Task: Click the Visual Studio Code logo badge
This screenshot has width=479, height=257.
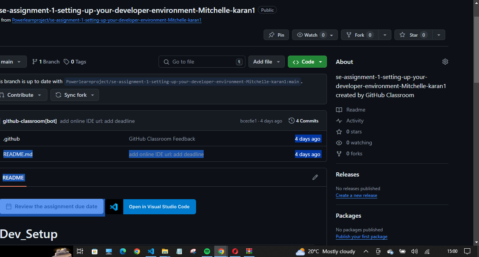Action: 114,207
